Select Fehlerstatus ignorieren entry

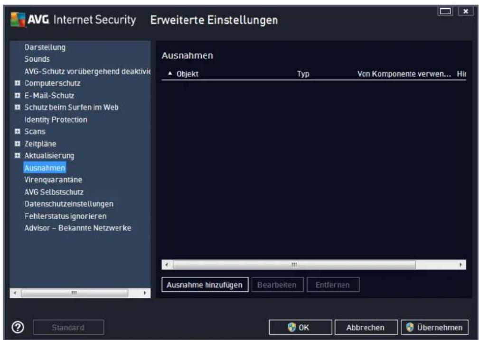[x=66, y=216]
